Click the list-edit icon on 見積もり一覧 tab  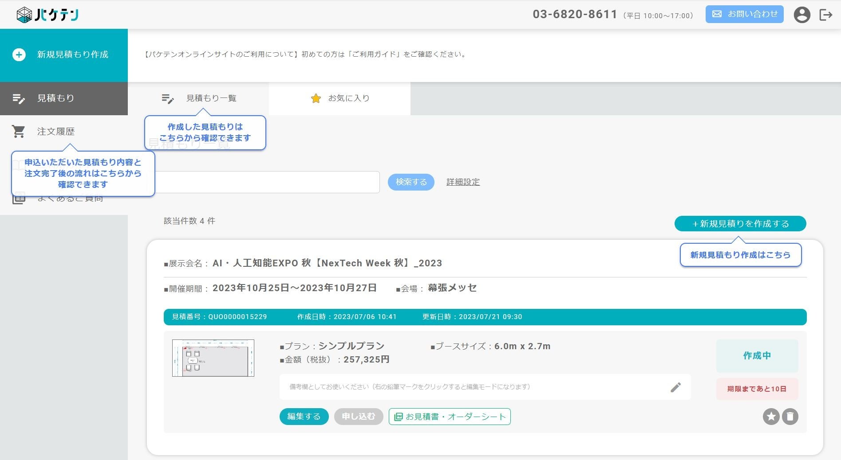[168, 98]
